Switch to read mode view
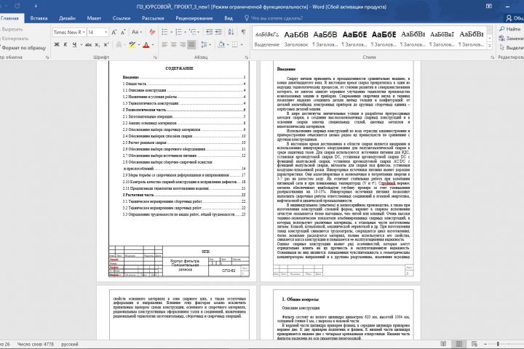Screen dimensions: 524x349 point(443,344)
